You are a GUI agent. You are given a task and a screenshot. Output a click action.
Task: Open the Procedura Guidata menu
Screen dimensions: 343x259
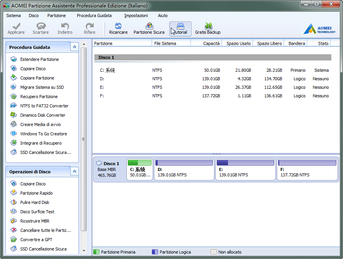pyautogui.click(x=94, y=16)
